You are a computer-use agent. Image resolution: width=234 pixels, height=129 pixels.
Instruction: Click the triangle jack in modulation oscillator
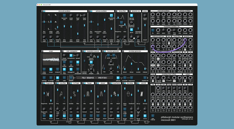pyautogui.click(x=185, y=30)
